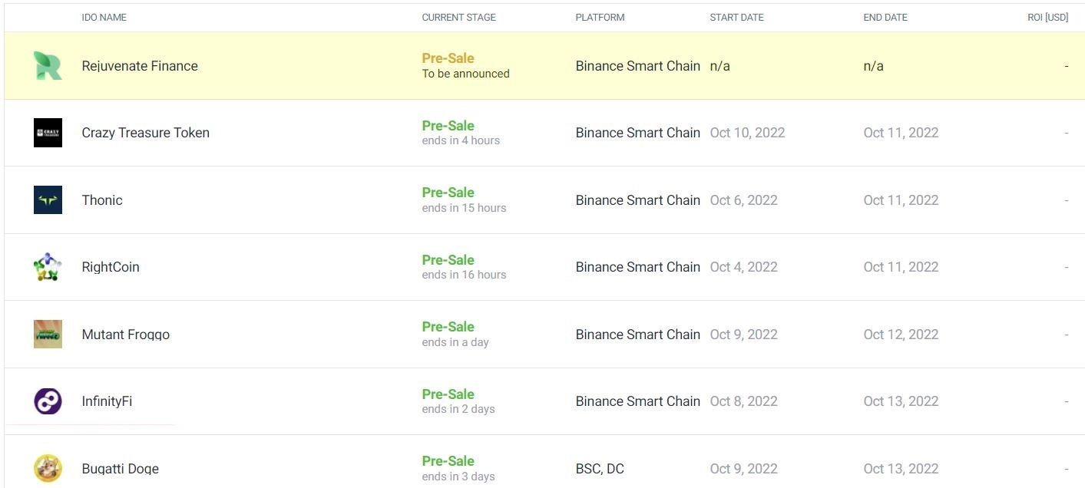
Task: Open the Mutant Froggo project name
Action: (x=125, y=335)
